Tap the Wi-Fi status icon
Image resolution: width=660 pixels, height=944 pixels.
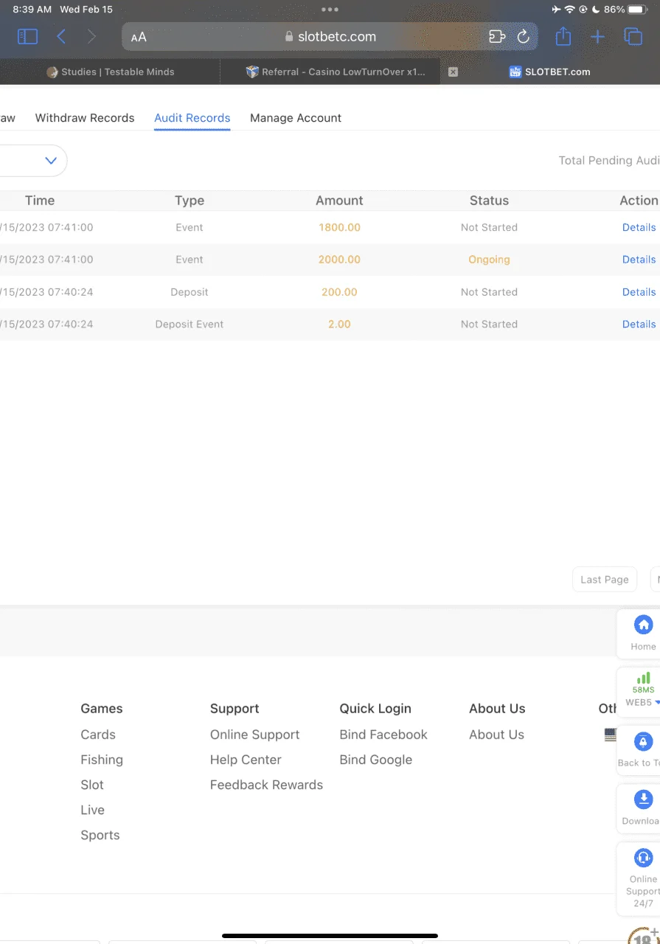569,10
